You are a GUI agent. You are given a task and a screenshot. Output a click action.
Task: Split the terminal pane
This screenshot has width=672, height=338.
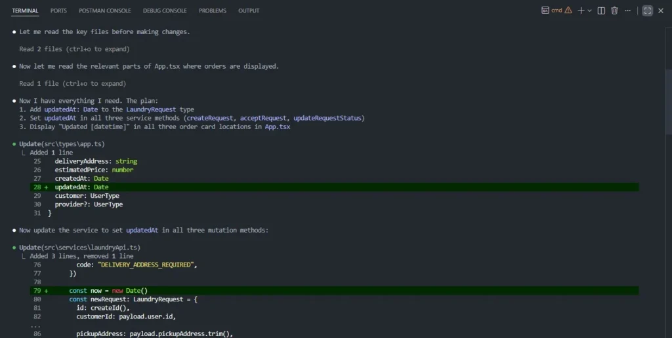tap(601, 10)
